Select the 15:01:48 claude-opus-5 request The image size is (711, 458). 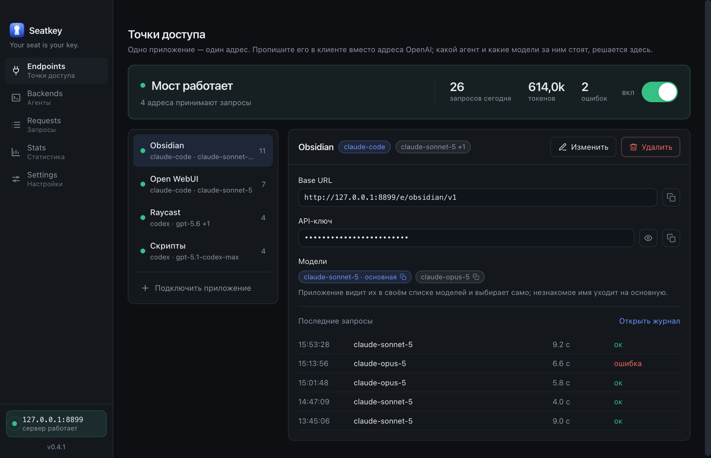pyautogui.click(x=489, y=382)
